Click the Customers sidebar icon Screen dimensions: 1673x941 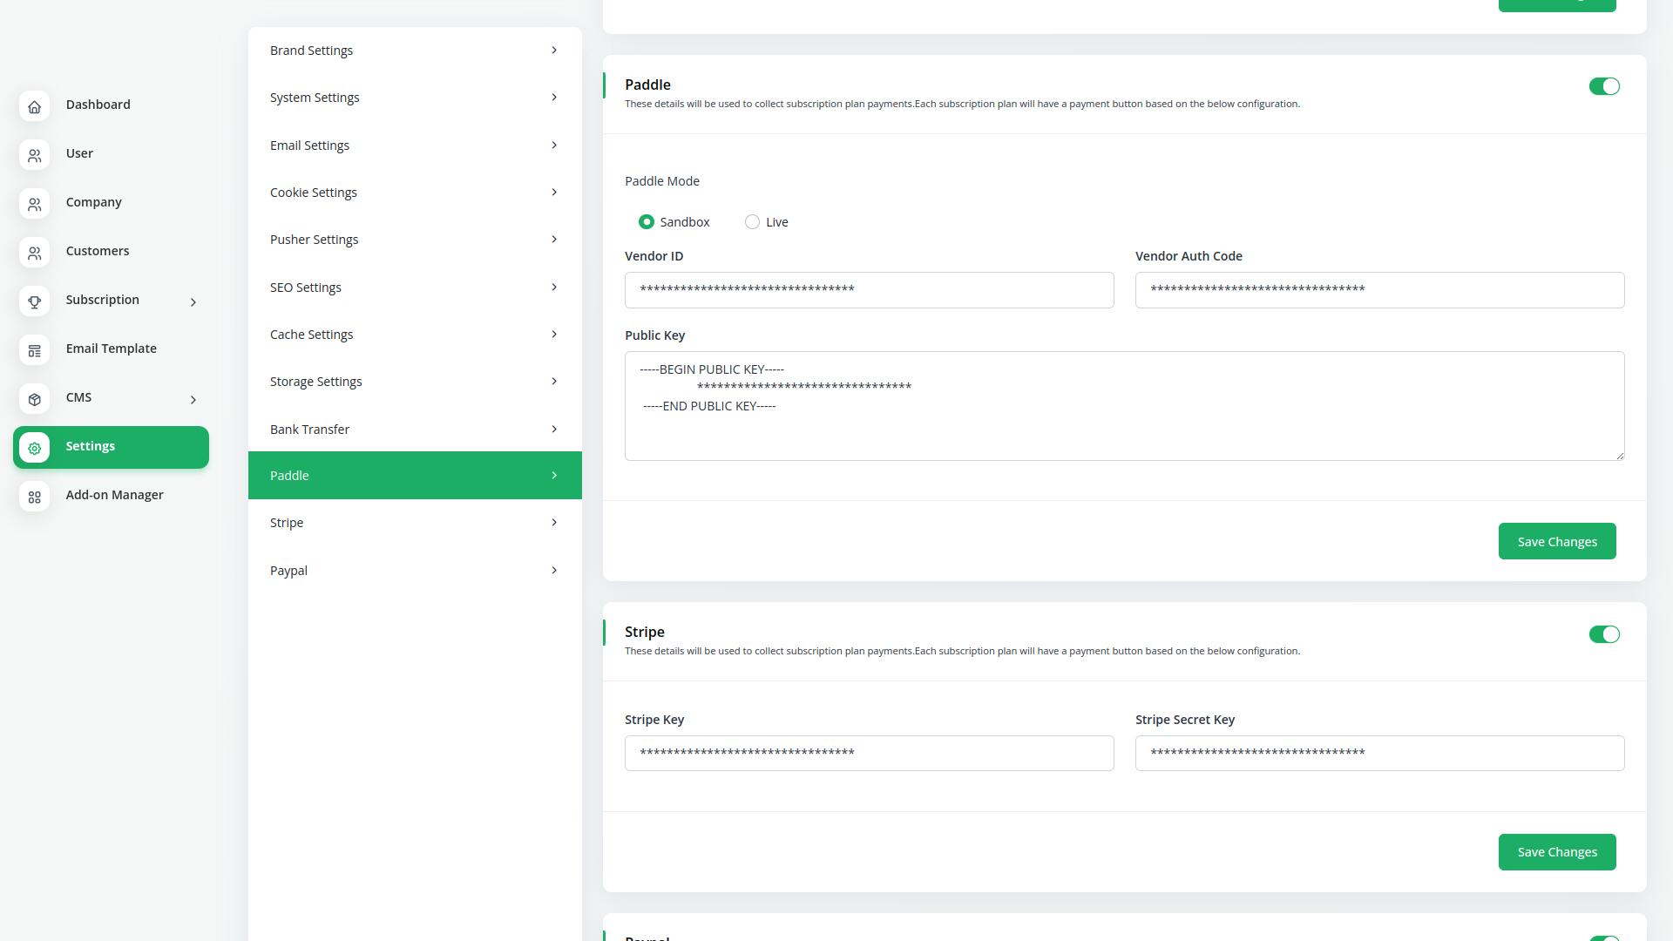[x=34, y=253]
